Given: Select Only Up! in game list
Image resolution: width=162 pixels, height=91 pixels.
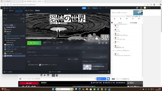Looking at the screenshot, I should pos(9,32).
